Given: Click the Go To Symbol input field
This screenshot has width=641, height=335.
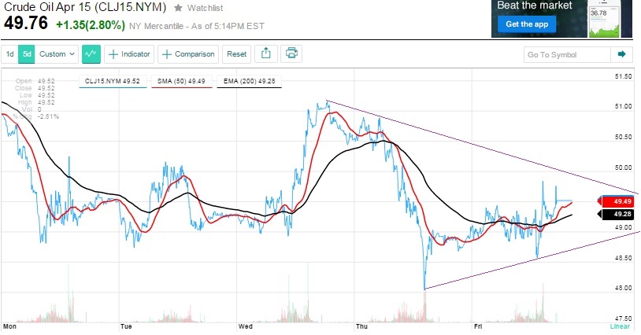Looking at the screenshot, I should [x=567, y=54].
